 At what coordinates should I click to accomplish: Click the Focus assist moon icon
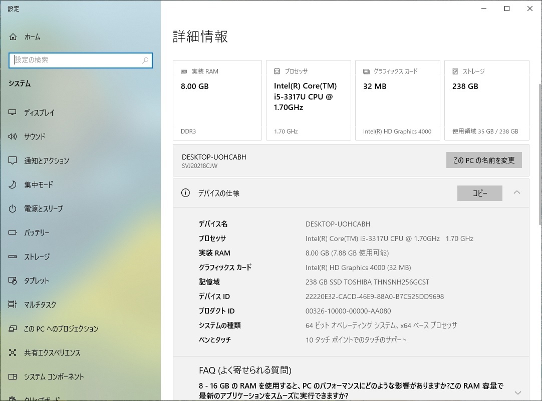click(13, 184)
